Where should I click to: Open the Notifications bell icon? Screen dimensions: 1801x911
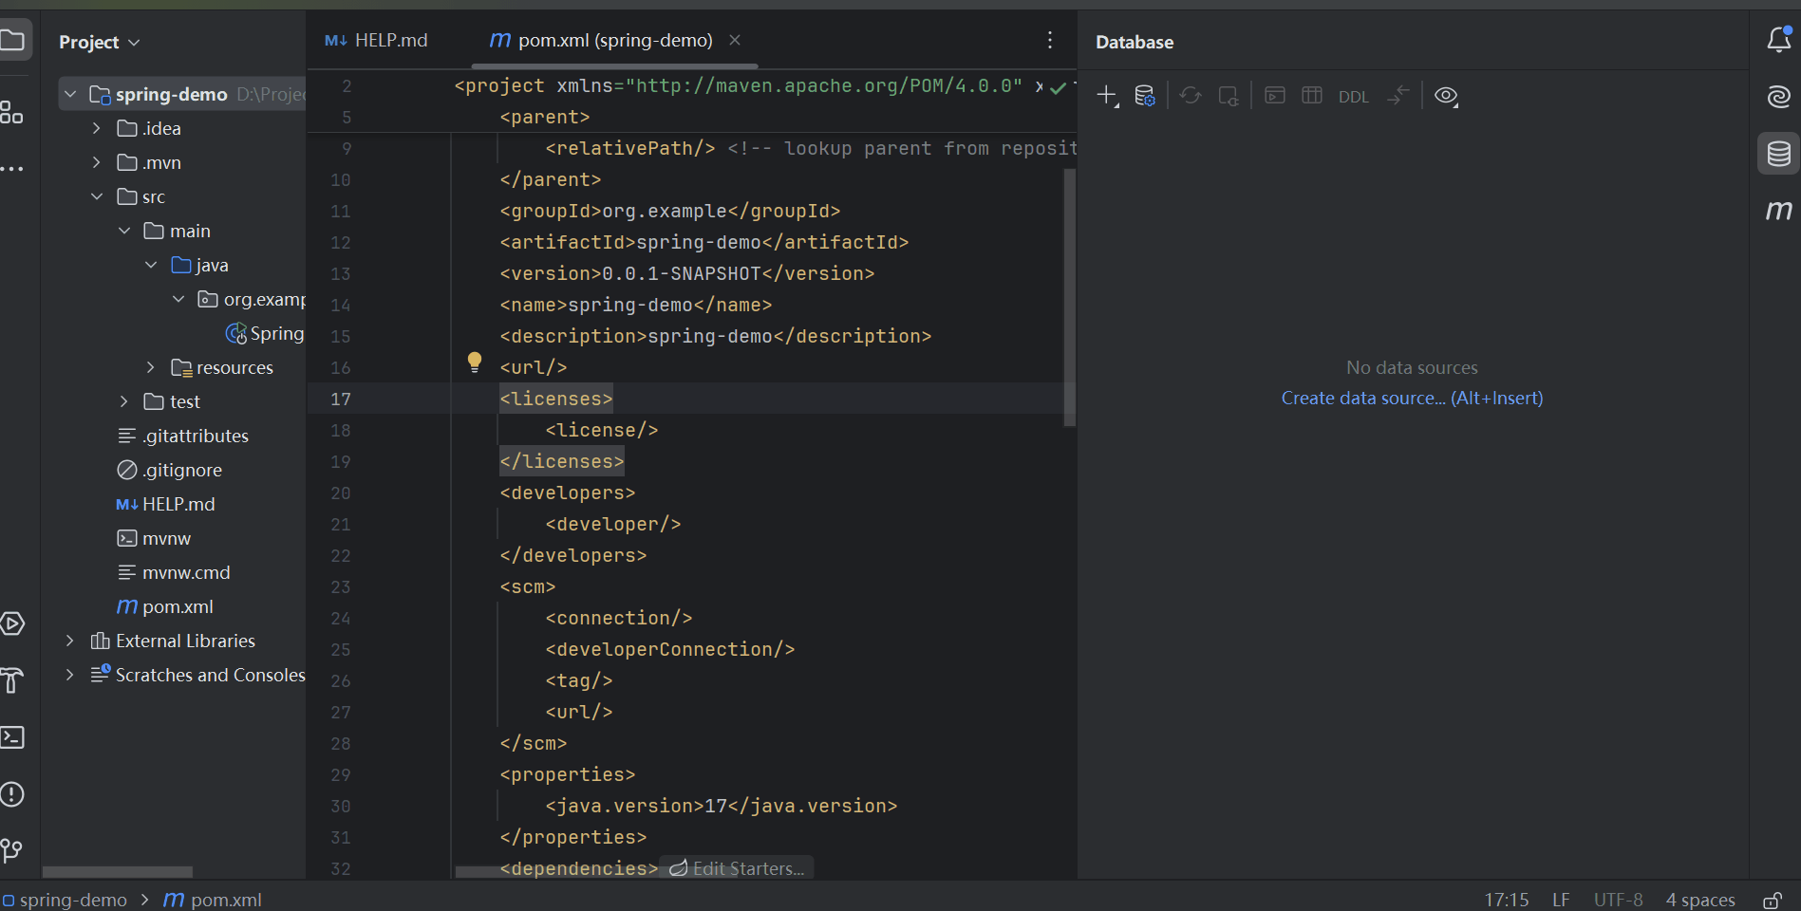coord(1778,40)
